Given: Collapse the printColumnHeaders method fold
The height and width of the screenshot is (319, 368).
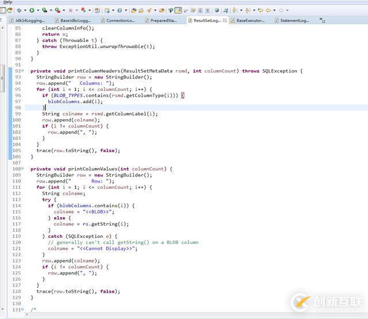Looking at the screenshot, I should pyautogui.click(x=23, y=71).
